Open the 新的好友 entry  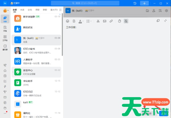pyautogui.click(x=36, y=29)
